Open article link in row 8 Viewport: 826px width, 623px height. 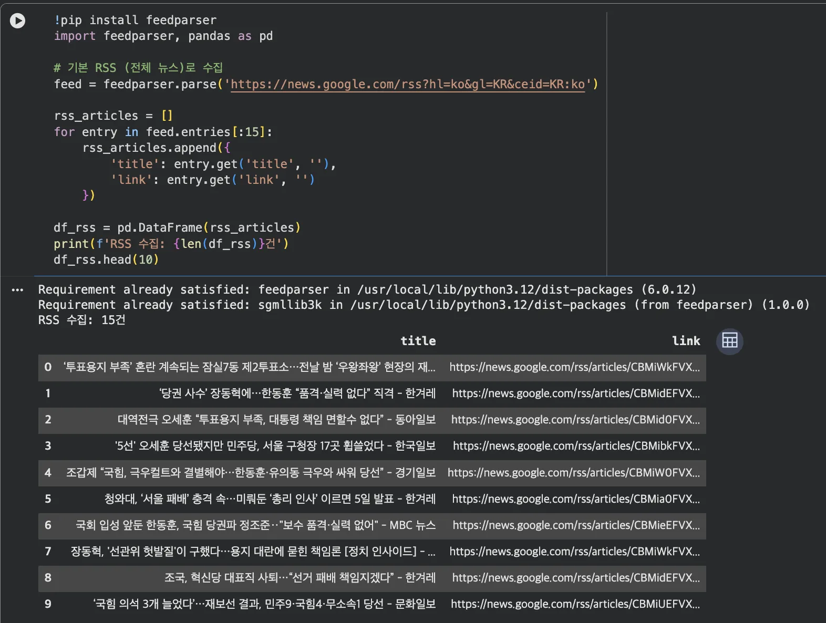click(575, 578)
